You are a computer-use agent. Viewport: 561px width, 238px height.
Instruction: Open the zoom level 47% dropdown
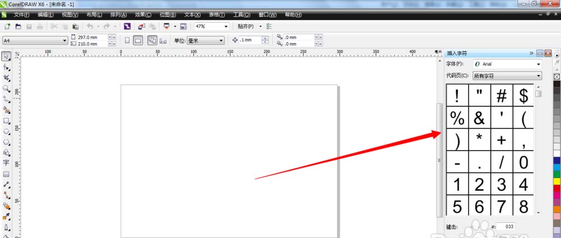pyautogui.click(x=226, y=26)
